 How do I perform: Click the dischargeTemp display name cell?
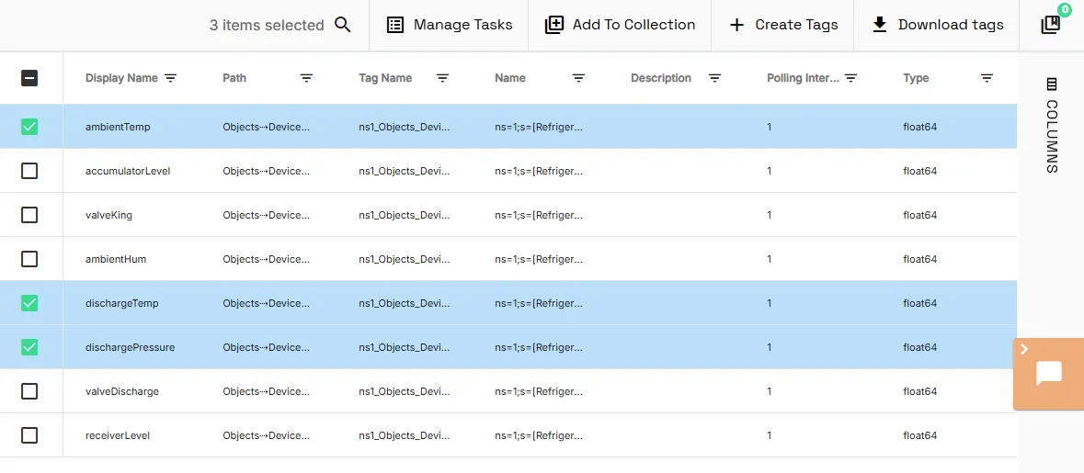pos(121,303)
